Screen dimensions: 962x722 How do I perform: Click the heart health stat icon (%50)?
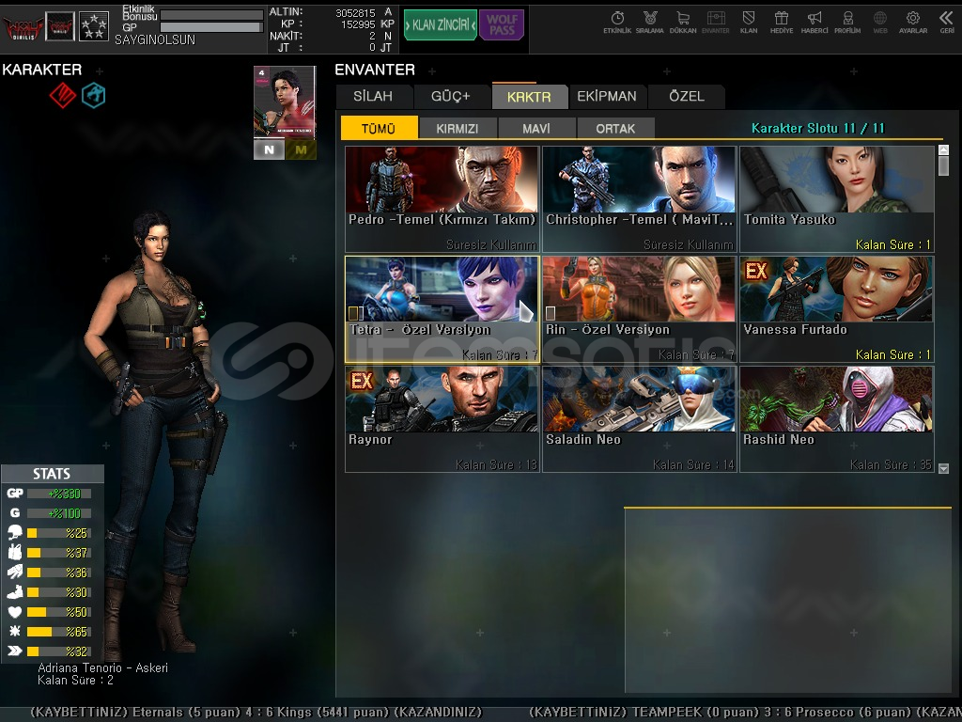[x=15, y=611]
